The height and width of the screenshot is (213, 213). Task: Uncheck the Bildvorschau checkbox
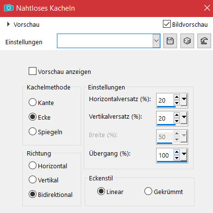pos(167,24)
